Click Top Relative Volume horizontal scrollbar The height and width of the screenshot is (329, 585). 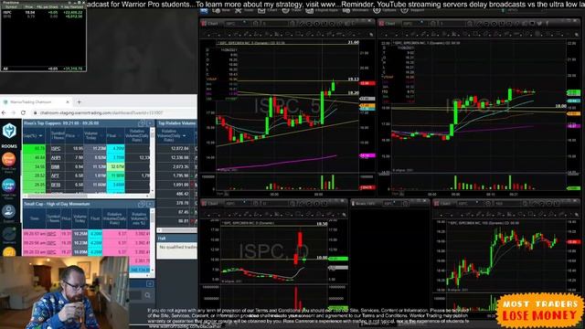tap(176, 230)
